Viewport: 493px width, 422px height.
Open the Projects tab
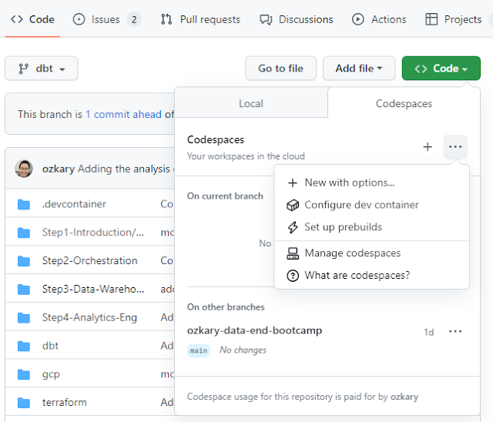click(454, 19)
